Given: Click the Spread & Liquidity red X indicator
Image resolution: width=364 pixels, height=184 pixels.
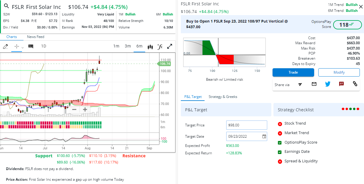Looking at the screenshot, I should [x=280, y=161].
